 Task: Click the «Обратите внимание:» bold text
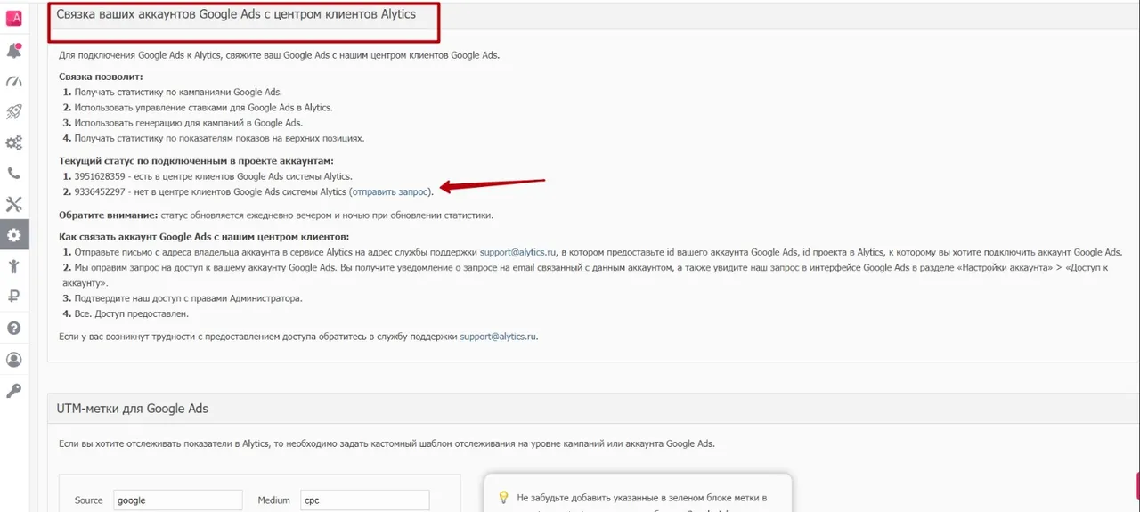coord(108,215)
